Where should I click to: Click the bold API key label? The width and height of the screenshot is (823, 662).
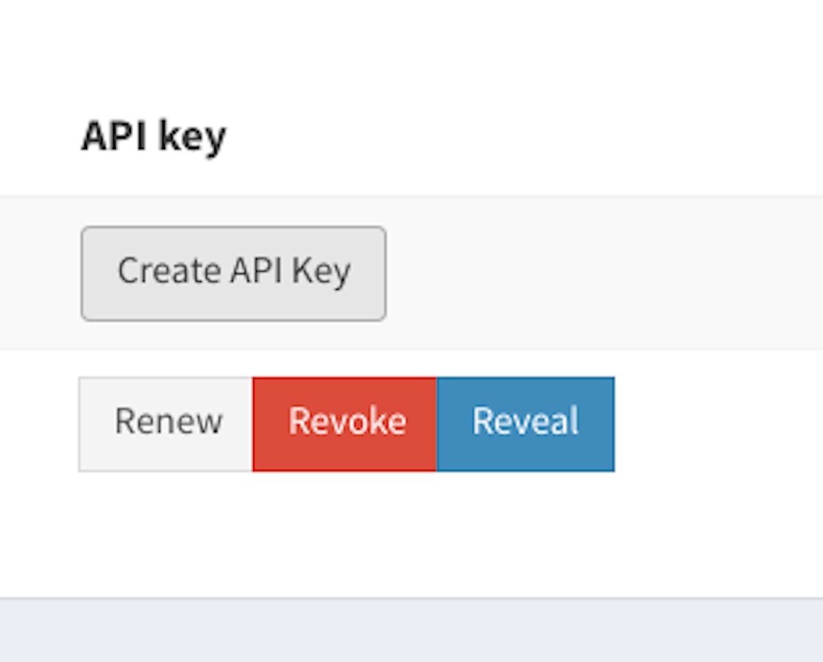[x=154, y=137]
